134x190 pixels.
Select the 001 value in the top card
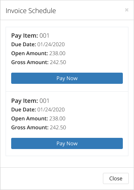[44, 36]
